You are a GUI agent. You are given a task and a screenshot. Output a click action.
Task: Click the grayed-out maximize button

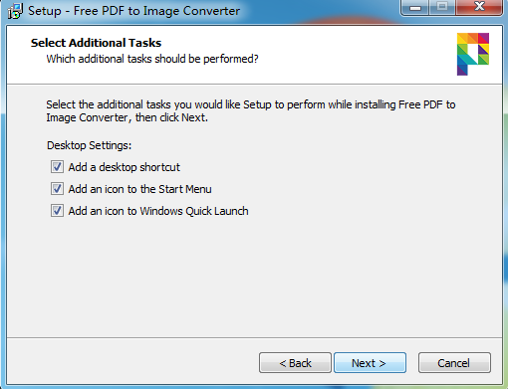442,7
